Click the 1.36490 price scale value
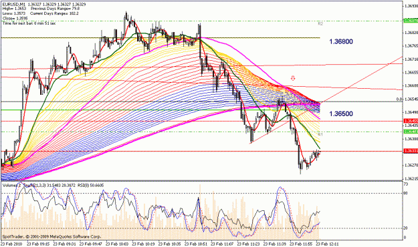This screenshot has width=418, height=247. point(411,112)
